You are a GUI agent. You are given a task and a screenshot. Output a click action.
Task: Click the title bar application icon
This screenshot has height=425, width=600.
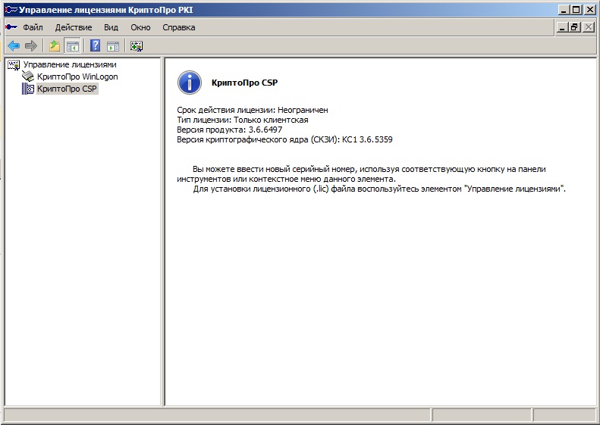[x=11, y=10]
